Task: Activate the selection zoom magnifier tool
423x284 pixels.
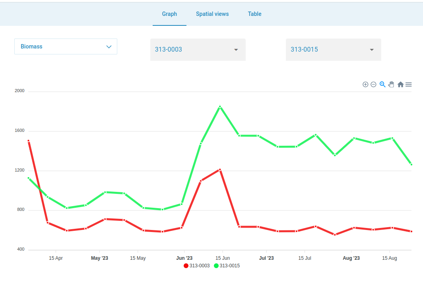Action: pos(382,84)
